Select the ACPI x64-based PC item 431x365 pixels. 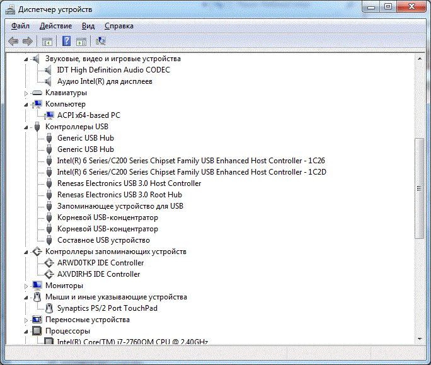tap(88, 115)
